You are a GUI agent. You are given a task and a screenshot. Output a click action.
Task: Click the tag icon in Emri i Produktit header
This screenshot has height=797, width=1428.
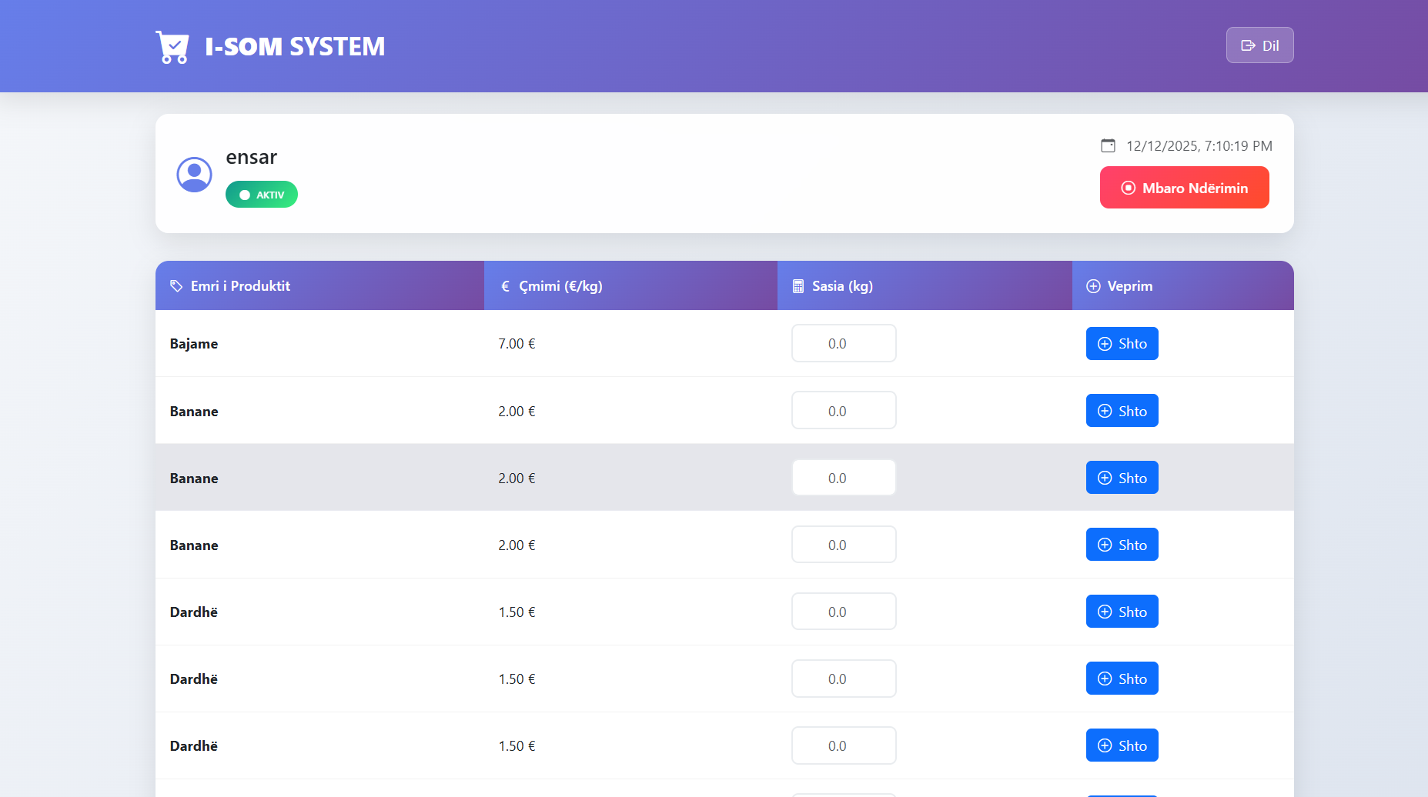pos(176,286)
